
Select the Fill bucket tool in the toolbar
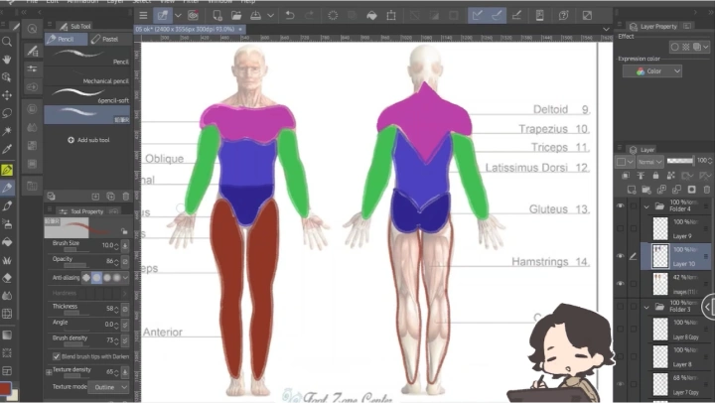click(7, 242)
